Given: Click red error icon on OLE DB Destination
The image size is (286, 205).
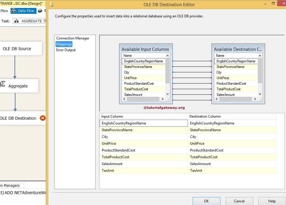Looking at the screenshot, I should click(43, 118).
